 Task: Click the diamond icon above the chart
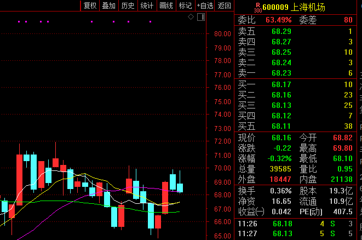[191, 17]
